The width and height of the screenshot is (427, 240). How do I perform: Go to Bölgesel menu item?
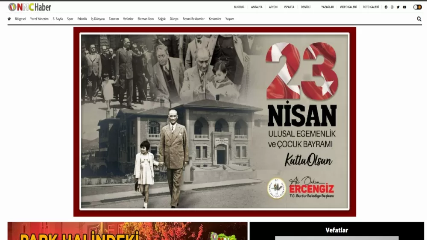[20, 19]
